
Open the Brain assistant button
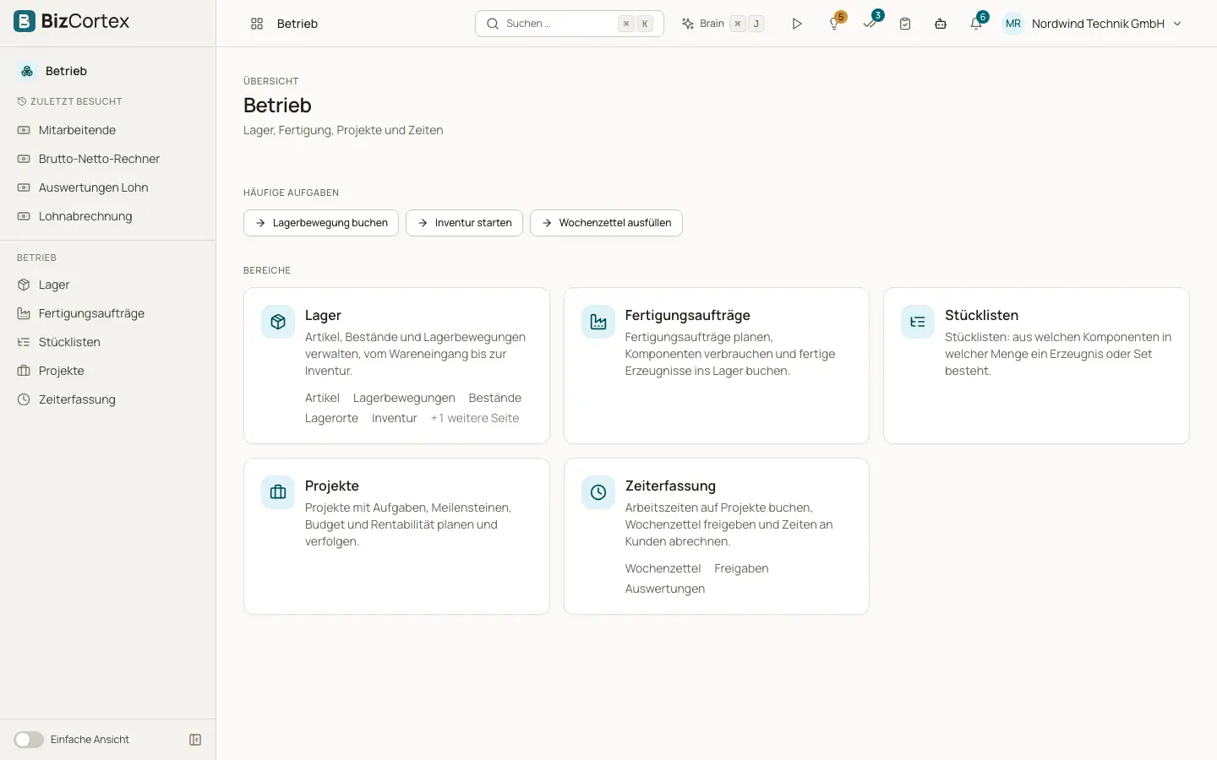(723, 24)
